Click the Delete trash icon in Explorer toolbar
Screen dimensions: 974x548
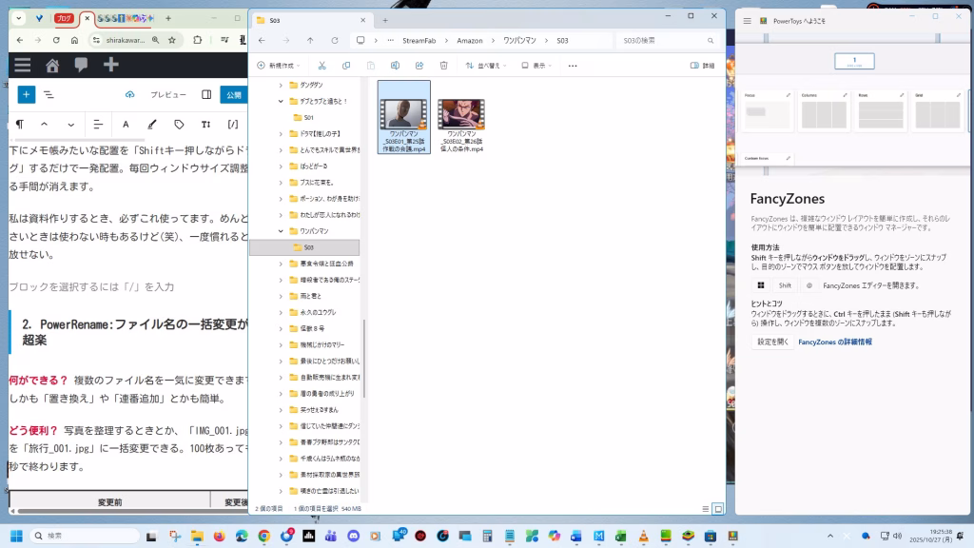(x=443, y=66)
